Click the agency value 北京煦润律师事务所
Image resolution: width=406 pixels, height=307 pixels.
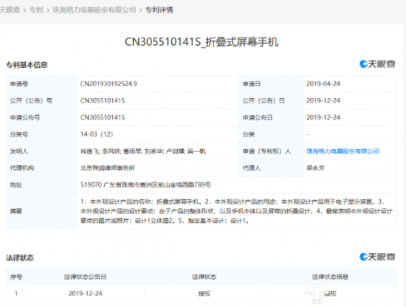[x=108, y=168]
